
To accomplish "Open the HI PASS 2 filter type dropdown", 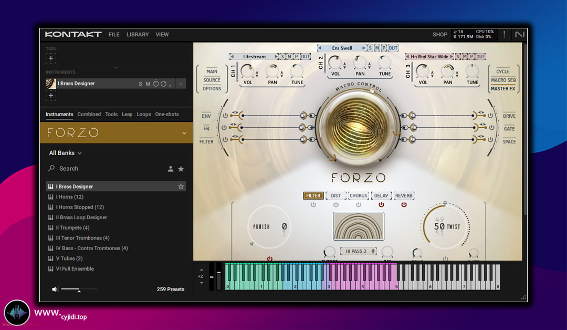I will pos(359,251).
